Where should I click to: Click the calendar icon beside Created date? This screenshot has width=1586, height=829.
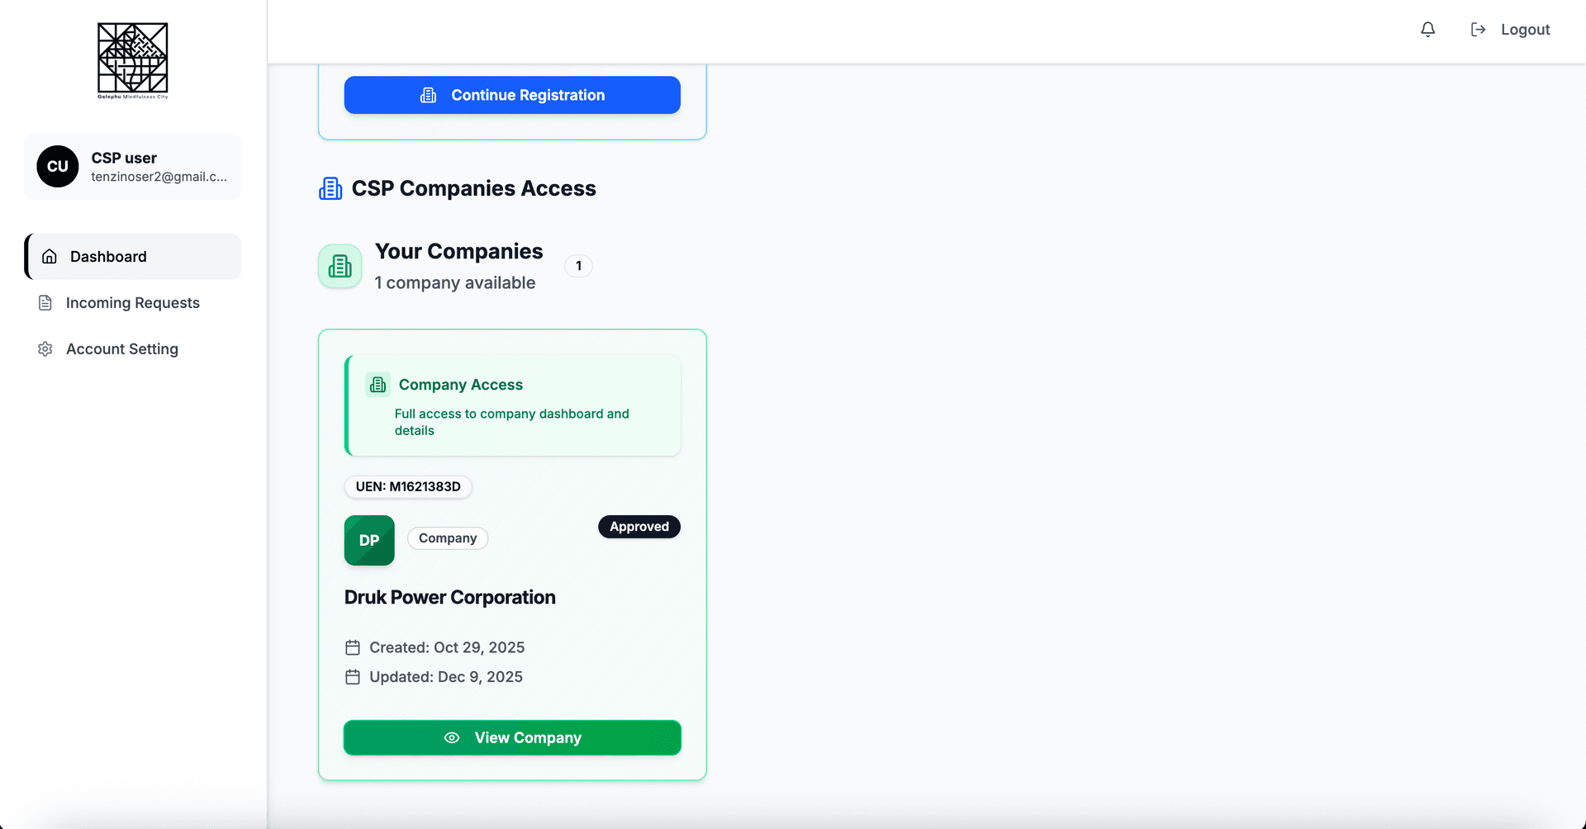354,647
